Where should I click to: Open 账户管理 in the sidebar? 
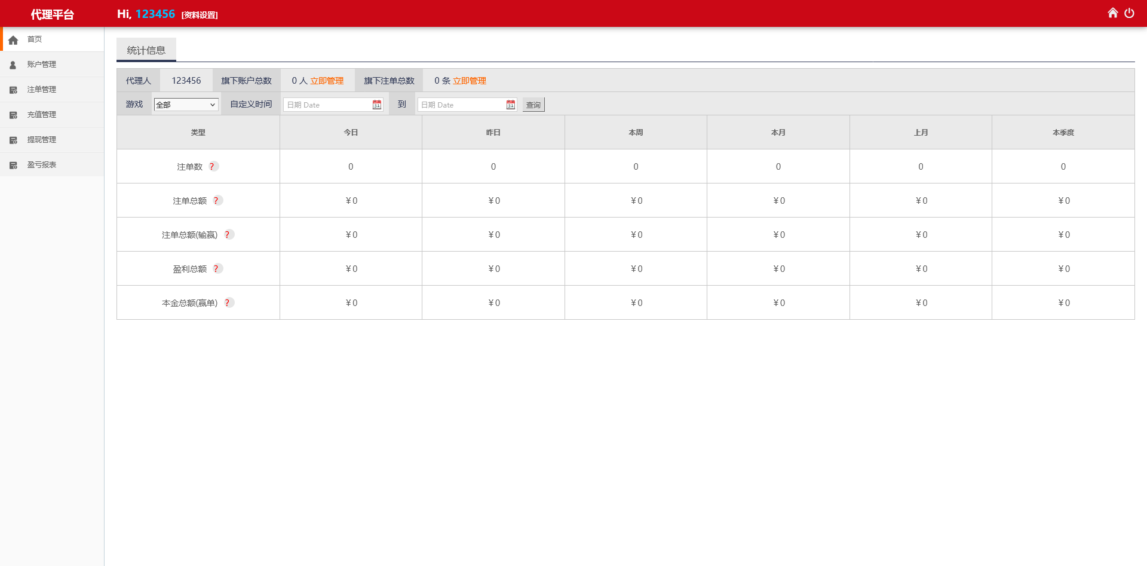[x=41, y=65]
